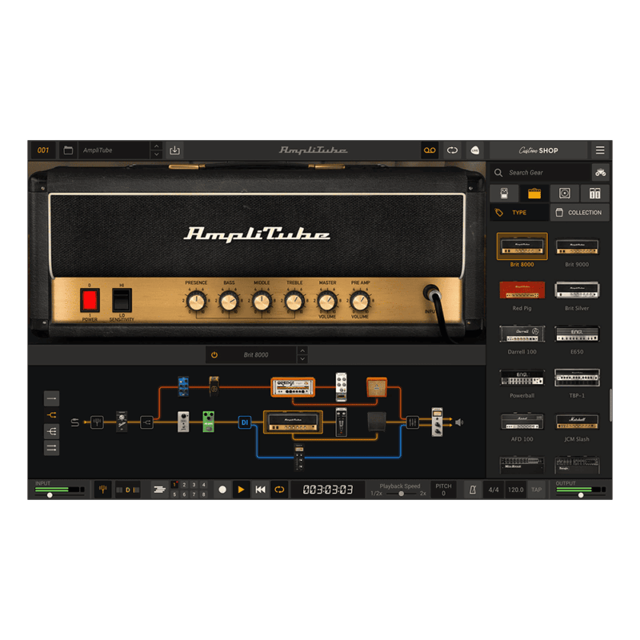Open the 4/4 time signature selector

[494, 490]
